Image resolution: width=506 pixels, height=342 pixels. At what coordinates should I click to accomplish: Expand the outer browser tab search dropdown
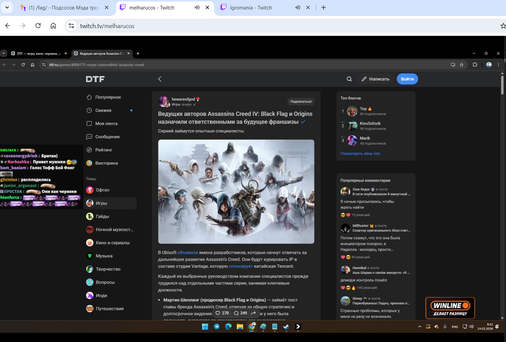coord(7,7)
